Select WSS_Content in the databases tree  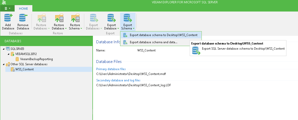point(25,69)
